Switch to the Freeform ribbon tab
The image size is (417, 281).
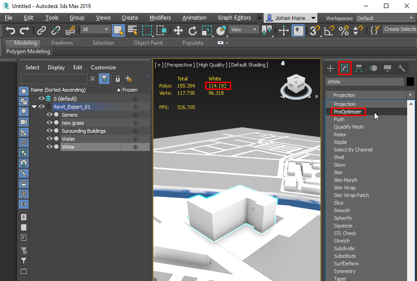click(x=62, y=43)
